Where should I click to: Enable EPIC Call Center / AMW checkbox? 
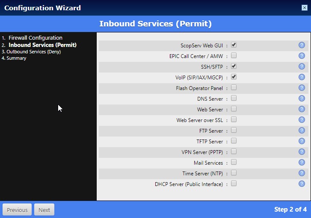point(234,55)
